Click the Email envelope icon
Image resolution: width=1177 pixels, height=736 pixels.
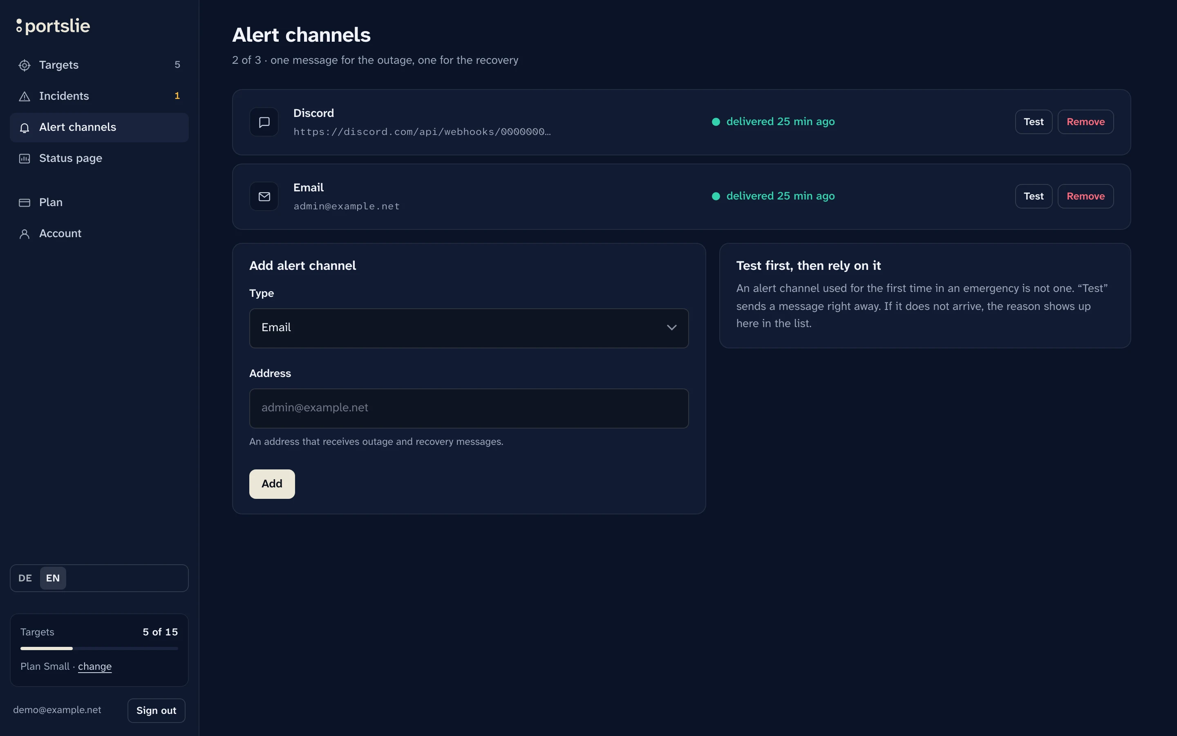click(264, 197)
